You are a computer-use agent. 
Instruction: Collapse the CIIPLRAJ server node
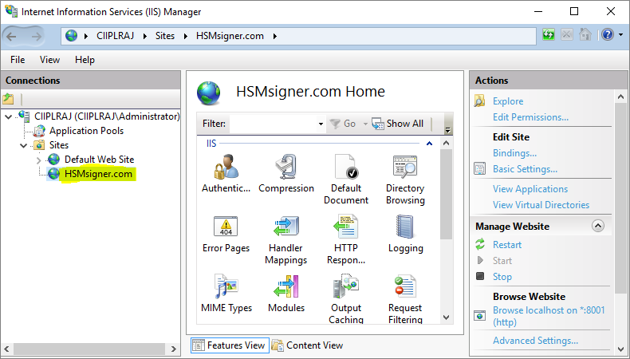[x=9, y=117]
